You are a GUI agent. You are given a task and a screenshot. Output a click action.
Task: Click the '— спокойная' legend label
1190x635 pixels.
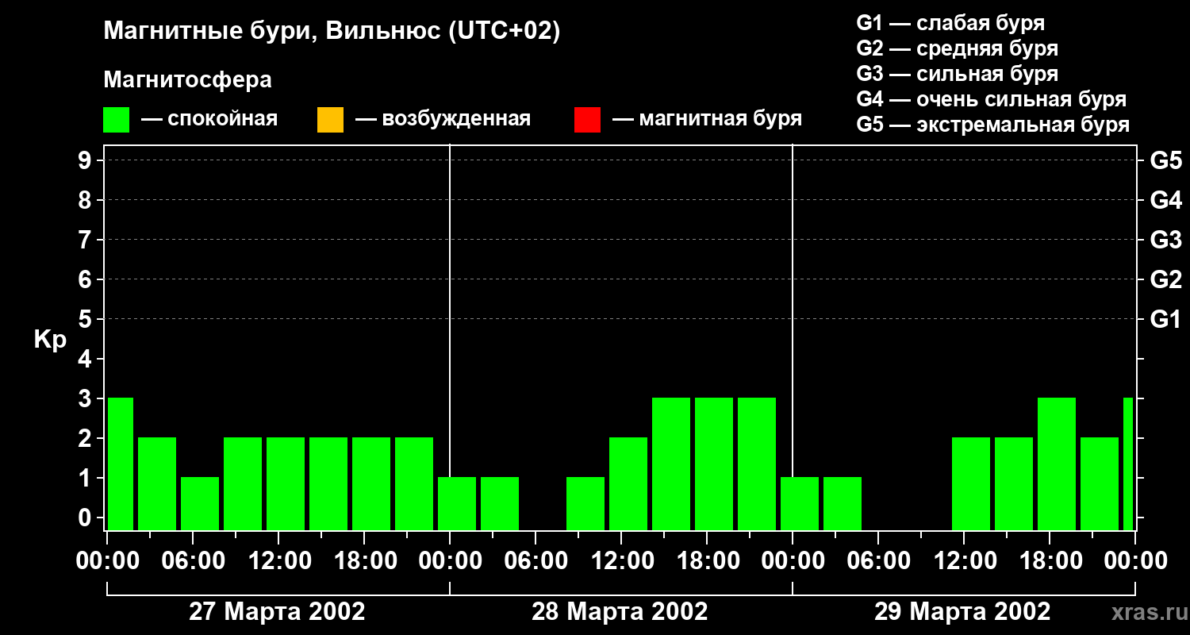tap(209, 119)
